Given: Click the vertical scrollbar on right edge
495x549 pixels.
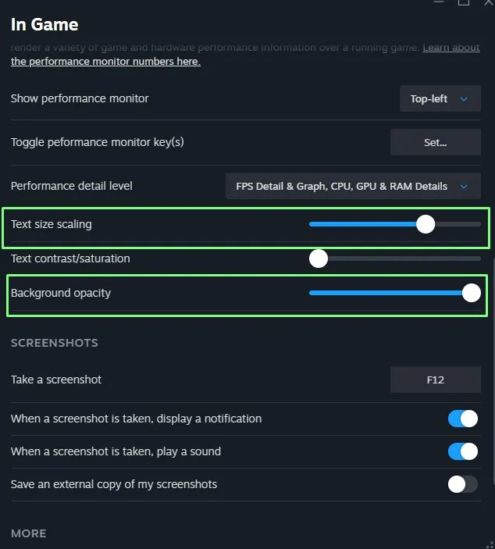Looking at the screenshot, I should coord(493,371).
